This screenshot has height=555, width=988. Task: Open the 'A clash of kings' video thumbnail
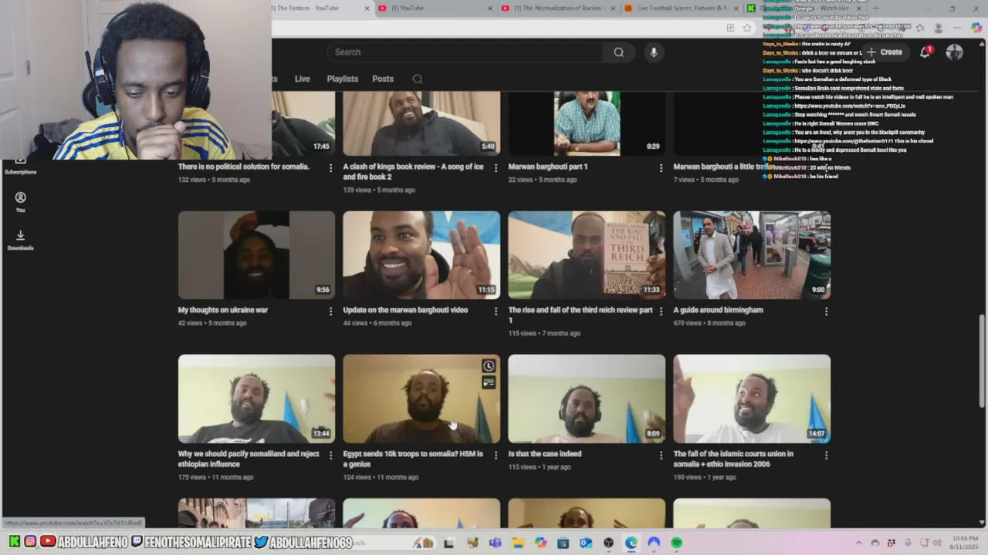click(x=421, y=123)
